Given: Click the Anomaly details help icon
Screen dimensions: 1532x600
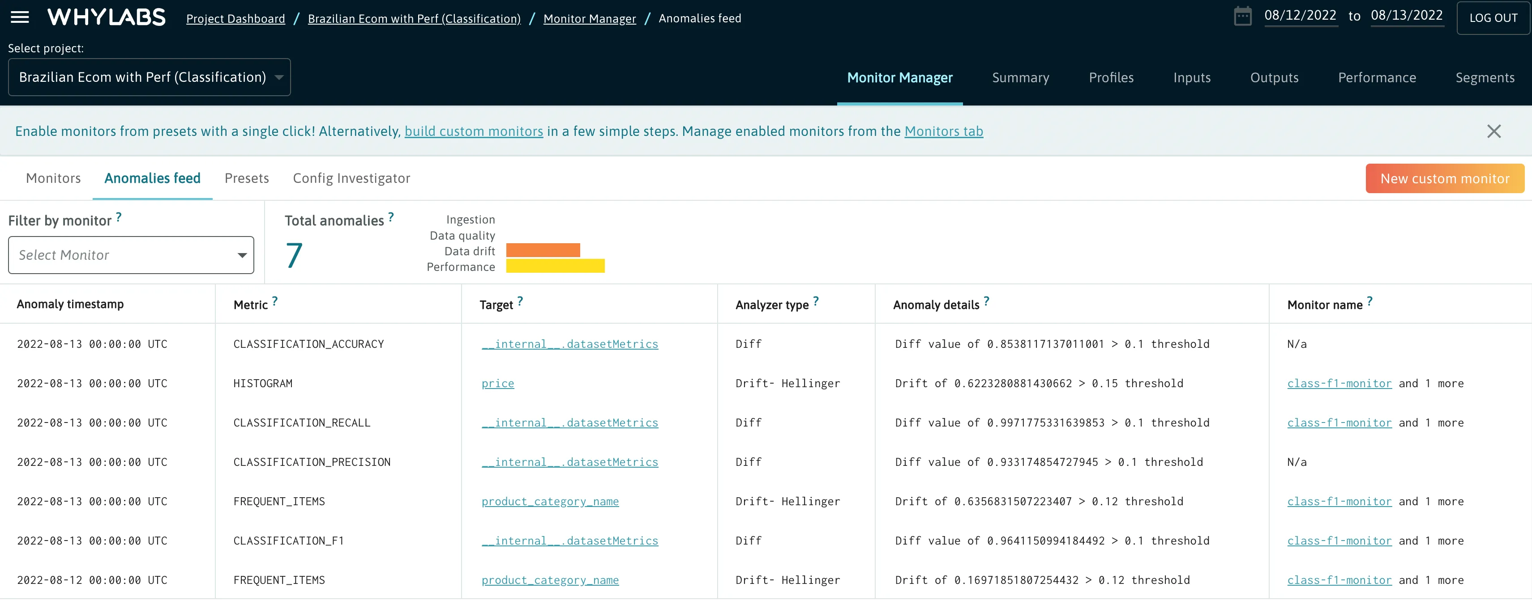Looking at the screenshot, I should pyautogui.click(x=986, y=301).
